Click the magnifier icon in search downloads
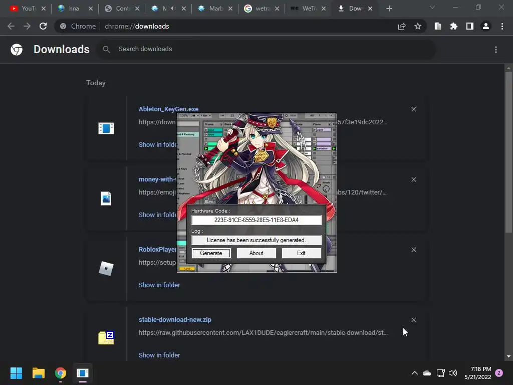 (106, 49)
